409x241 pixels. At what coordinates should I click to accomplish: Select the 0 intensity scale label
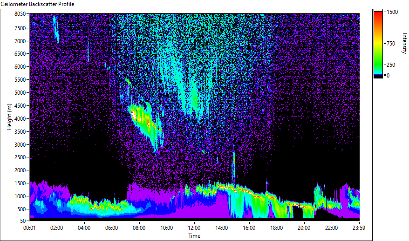click(x=388, y=76)
